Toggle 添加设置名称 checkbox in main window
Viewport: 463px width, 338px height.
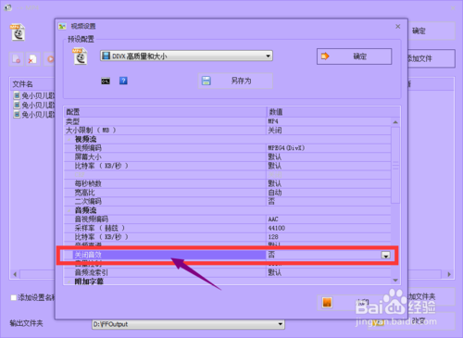(x=14, y=297)
